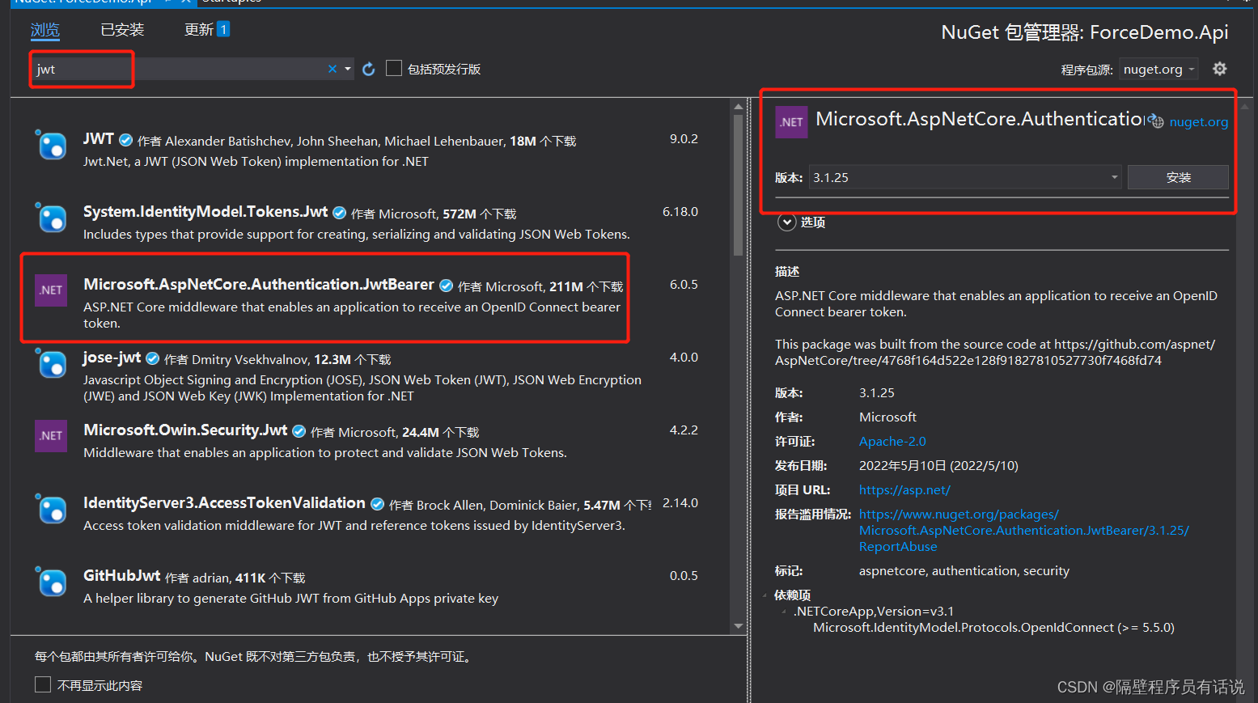Click update count badge 1
The width and height of the screenshot is (1258, 703).
pyautogui.click(x=223, y=29)
